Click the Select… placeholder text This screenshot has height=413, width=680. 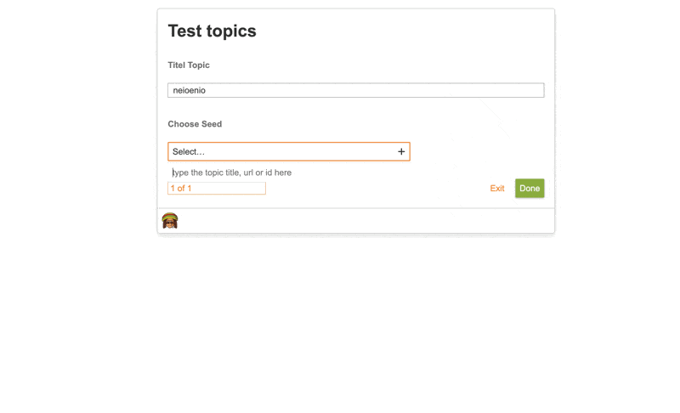pyautogui.click(x=188, y=151)
